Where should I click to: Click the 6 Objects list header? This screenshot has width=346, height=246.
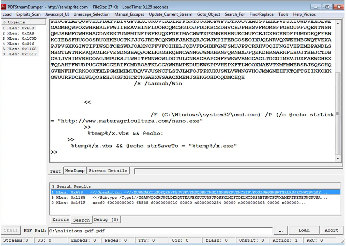pos(23,22)
